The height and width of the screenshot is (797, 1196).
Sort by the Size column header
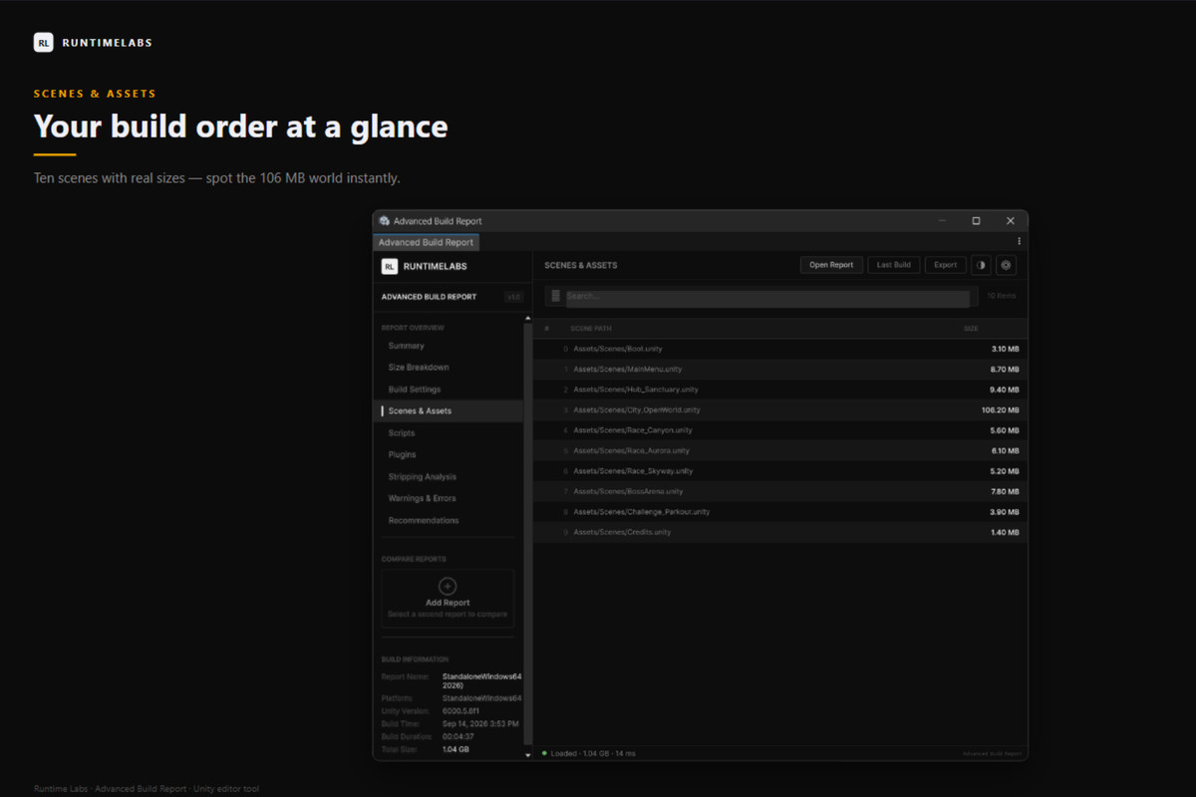coord(971,329)
